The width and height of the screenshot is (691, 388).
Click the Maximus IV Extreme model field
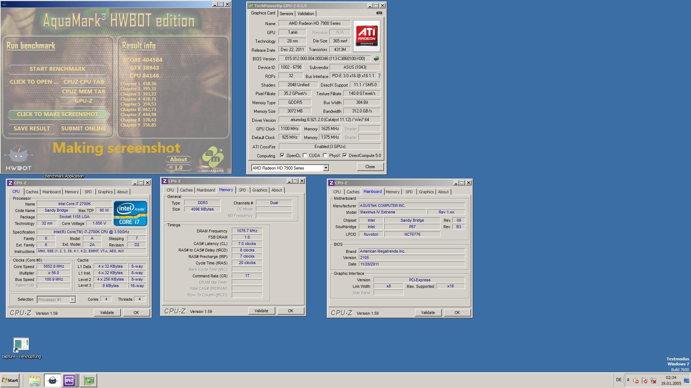point(393,212)
